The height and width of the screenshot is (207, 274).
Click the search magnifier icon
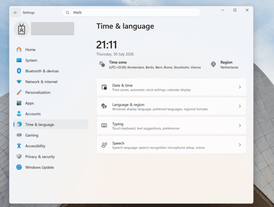point(68,13)
